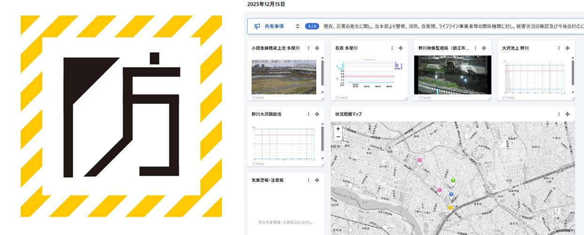Click the orange warning marker on map
584x235 pixels.
click(x=450, y=208)
